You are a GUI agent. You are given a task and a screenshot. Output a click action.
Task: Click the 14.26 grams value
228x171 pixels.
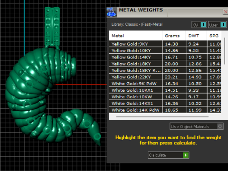(x=171, y=97)
